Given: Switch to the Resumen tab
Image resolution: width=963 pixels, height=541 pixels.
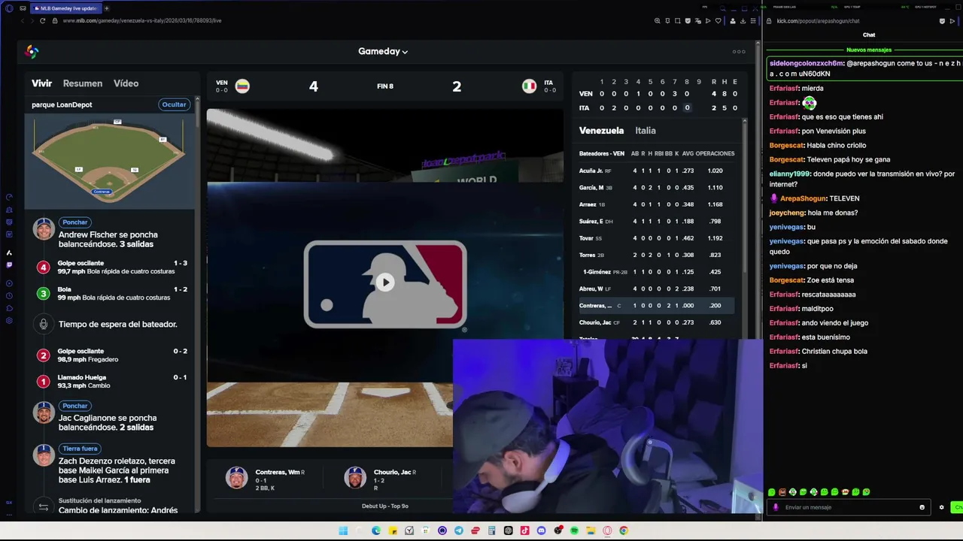Looking at the screenshot, I should (x=83, y=83).
